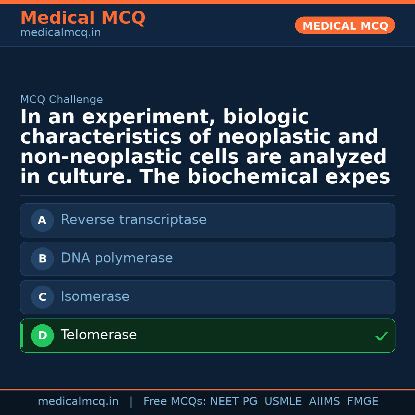Click the "MCQ Challenge" label

tap(61, 100)
